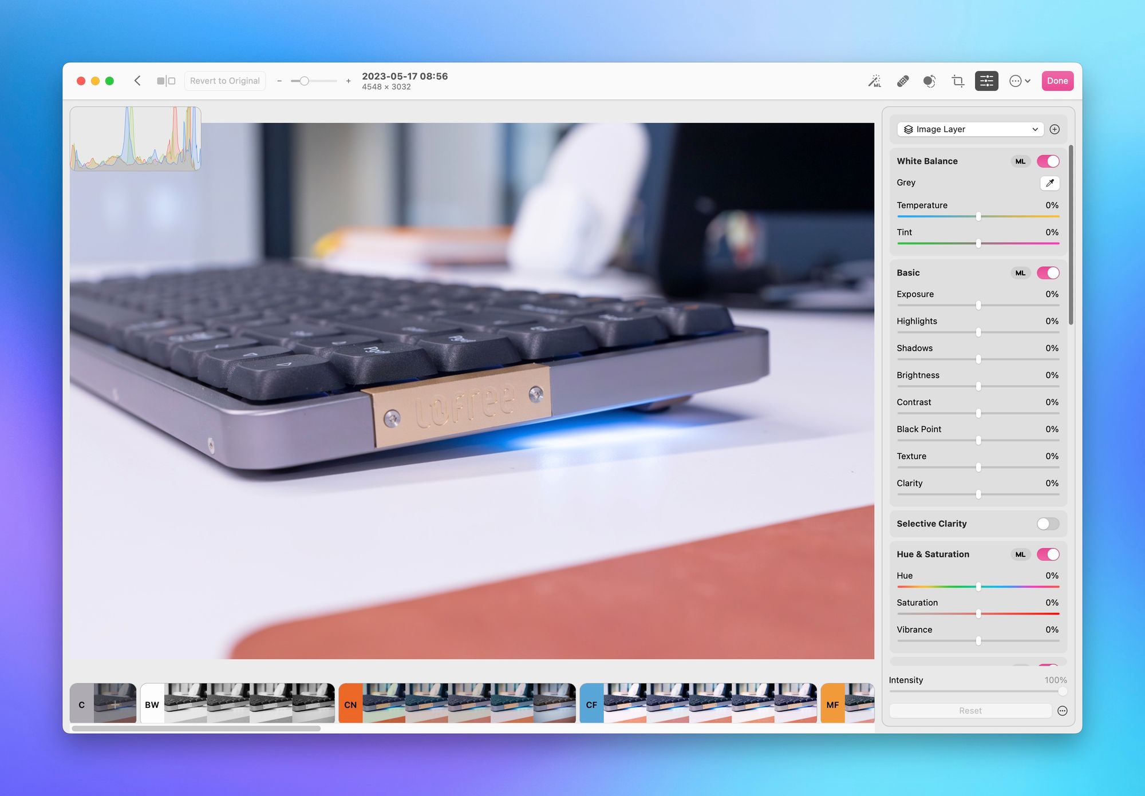Image resolution: width=1145 pixels, height=796 pixels.
Task: Add a layer with the plus circle icon
Action: click(1055, 129)
